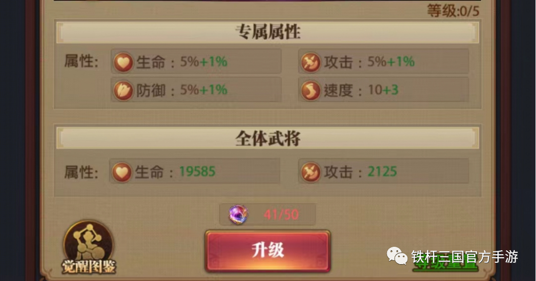This screenshot has width=536, height=281.
Task: Click the red 升级 upgrade button
Action: pyautogui.click(x=268, y=251)
